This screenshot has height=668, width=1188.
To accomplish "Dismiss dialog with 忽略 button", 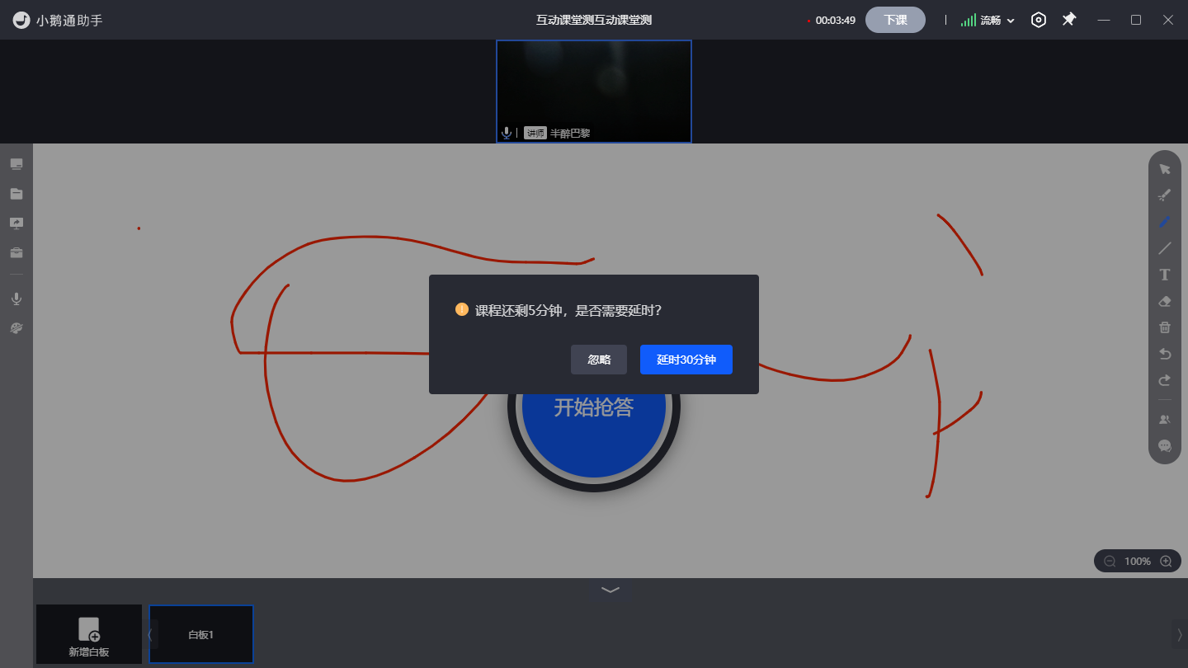I will (599, 360).
